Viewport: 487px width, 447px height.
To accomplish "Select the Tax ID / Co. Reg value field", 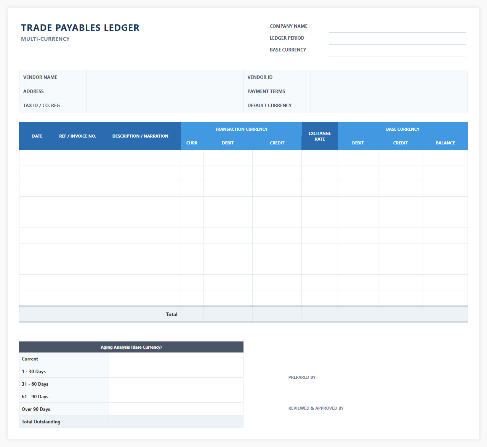I will click(165, 105).
